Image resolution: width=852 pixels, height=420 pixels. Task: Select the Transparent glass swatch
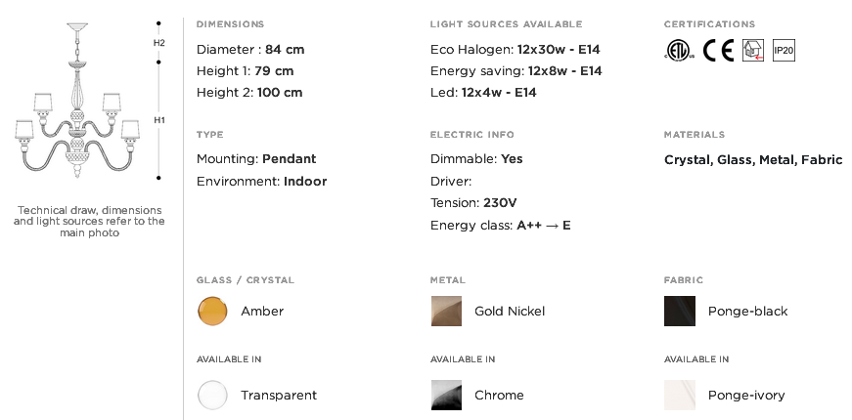pyautogui.click(x=212, y=395)
